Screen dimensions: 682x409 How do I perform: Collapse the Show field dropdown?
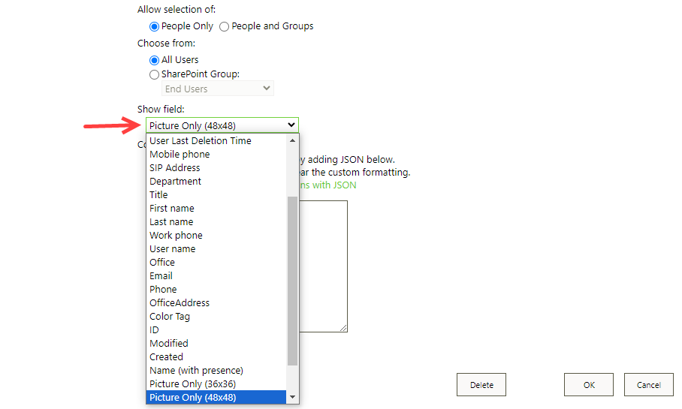tap(222, 125)
